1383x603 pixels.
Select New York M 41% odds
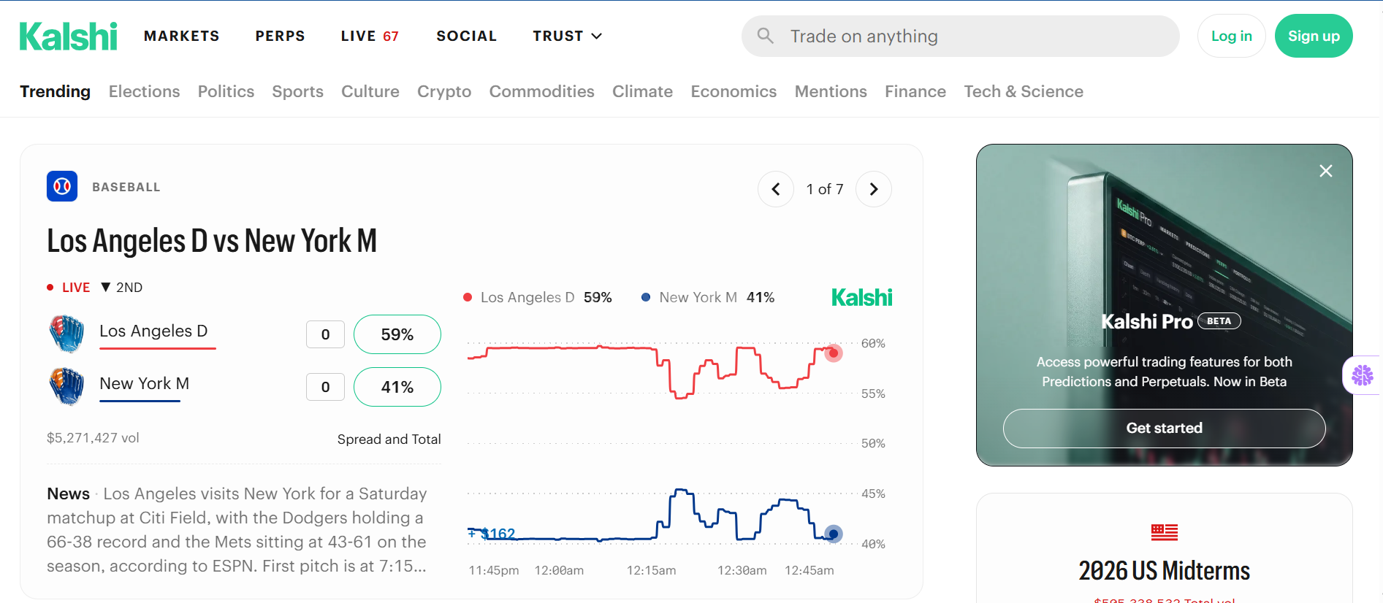(397, 387)
